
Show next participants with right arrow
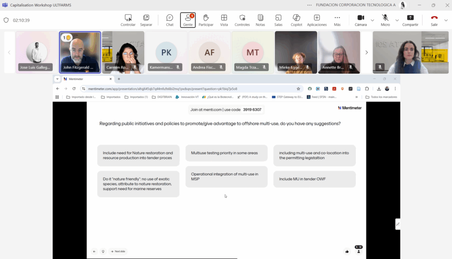pyautogui.click(x=366, y=52)
